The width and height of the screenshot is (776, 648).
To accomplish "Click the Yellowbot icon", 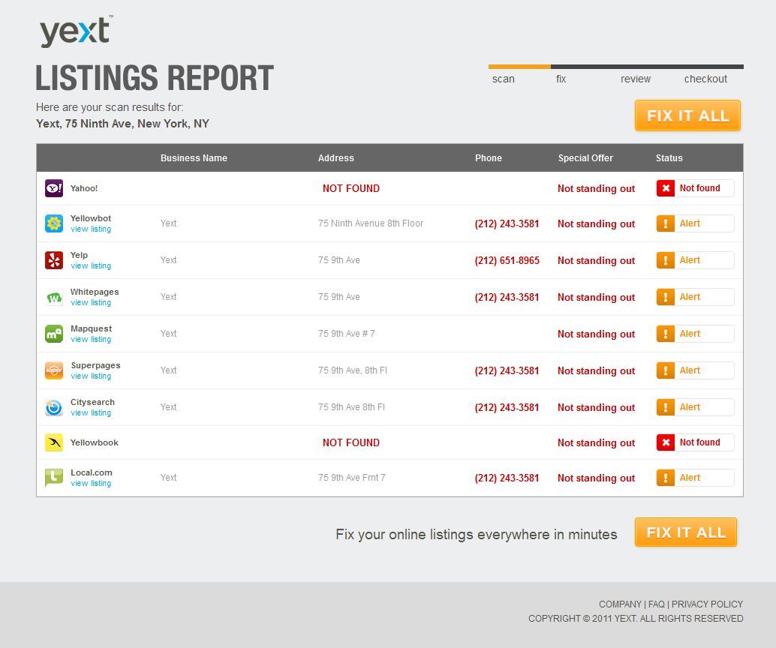I will [x=54, y=223].
